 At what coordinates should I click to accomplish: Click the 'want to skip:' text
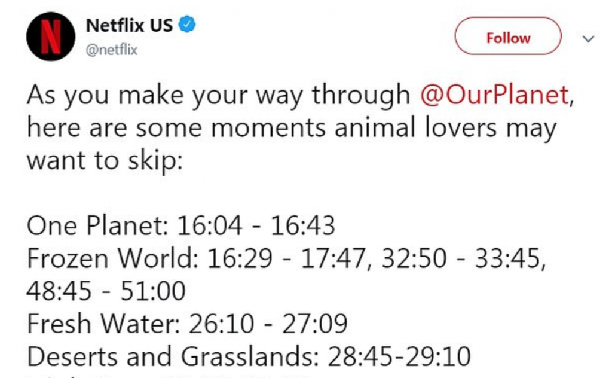(103, 160)
